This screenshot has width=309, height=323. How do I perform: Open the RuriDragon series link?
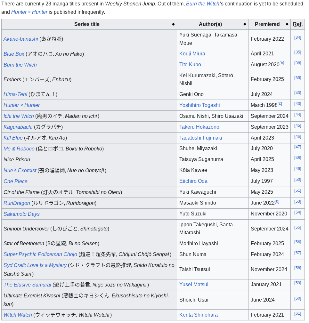(x=17, y=203)
